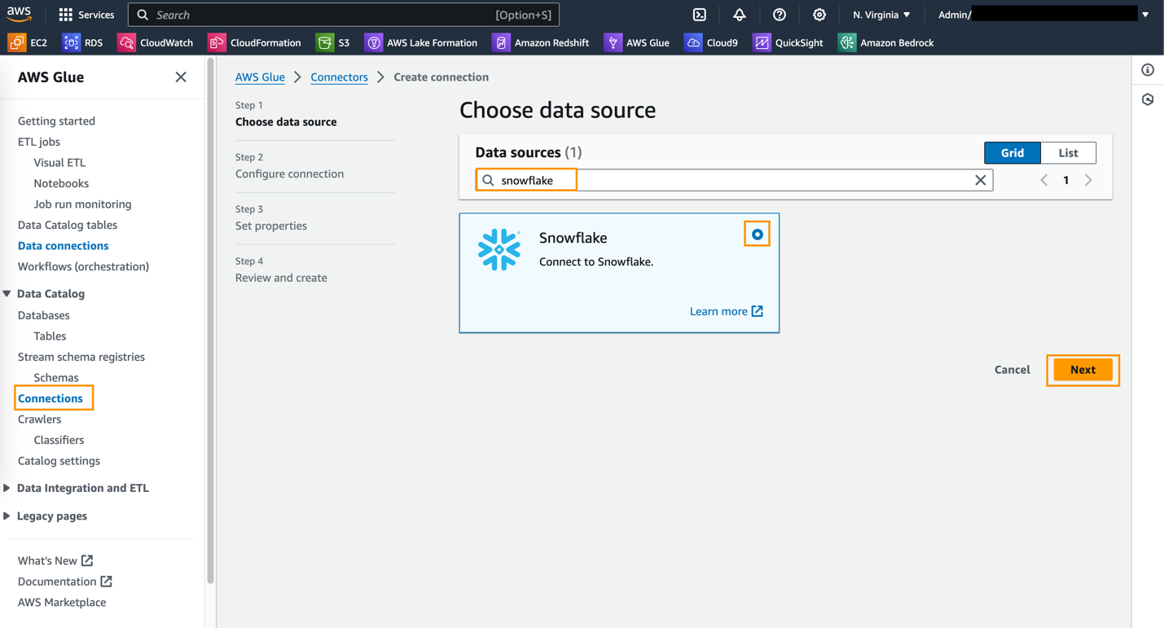Select the Snowflake data source radio button
This screenshot has height=628, width=1164.
click(x=758, y=235)
